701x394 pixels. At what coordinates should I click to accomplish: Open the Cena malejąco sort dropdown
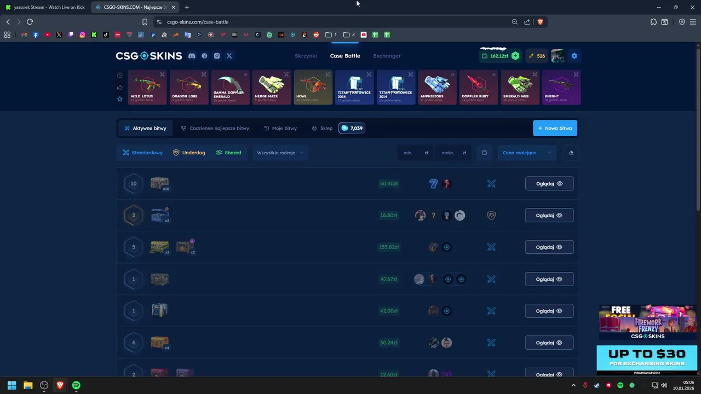(x=527, y=153)
